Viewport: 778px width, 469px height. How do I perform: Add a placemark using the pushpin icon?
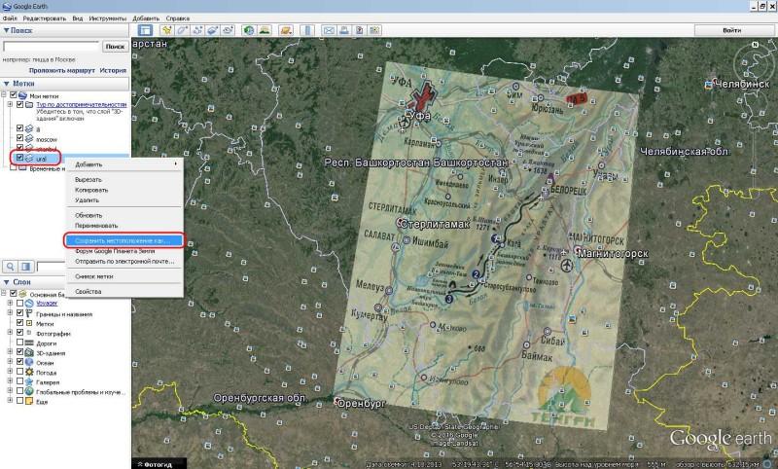click(x=167, y=30)
